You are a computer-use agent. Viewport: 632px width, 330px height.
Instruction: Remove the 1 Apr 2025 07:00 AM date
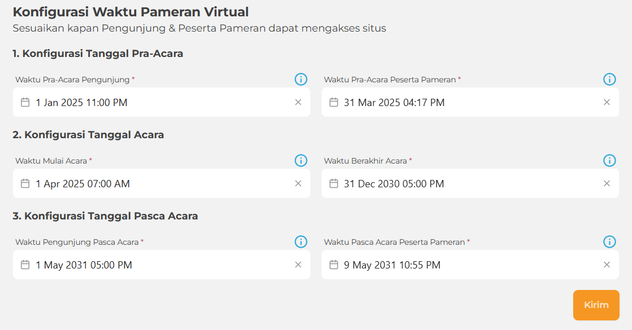pos(298,183)
